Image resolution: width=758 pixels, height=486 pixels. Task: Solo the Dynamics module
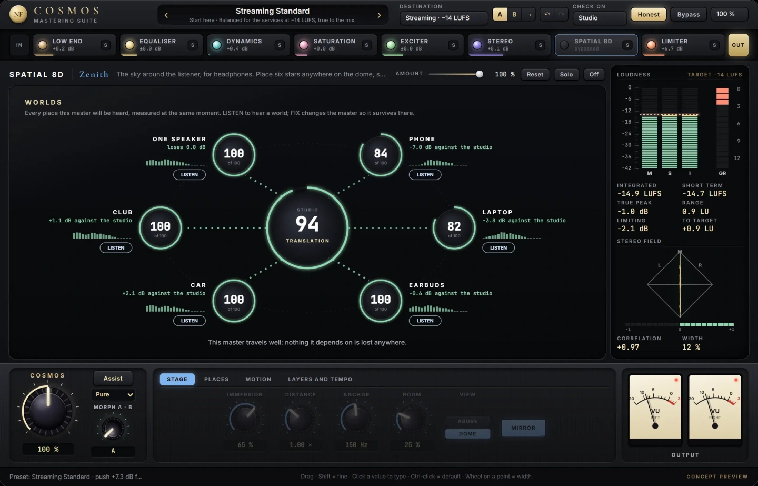coord(280,45)
